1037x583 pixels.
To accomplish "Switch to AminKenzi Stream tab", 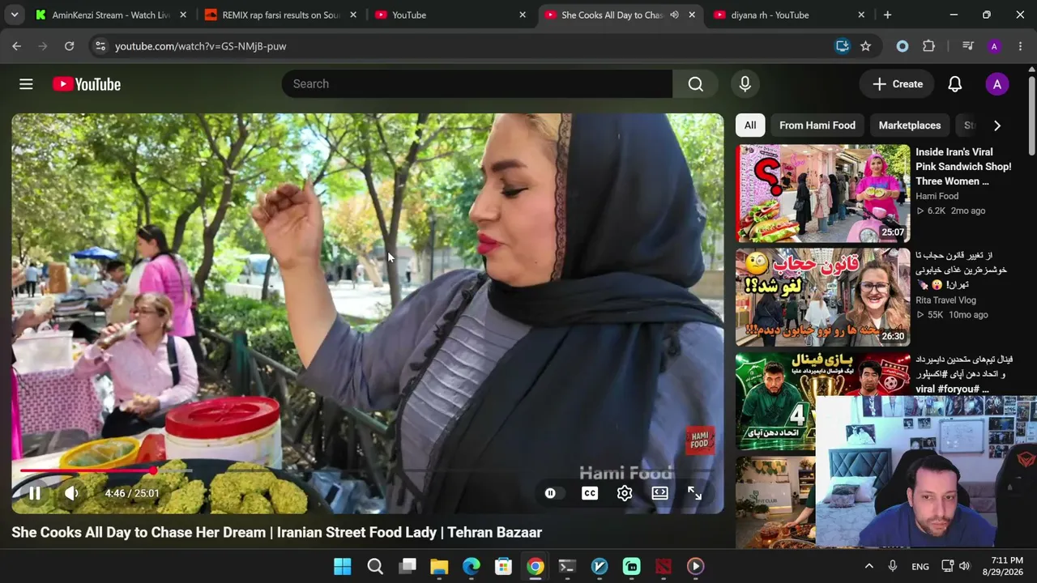I will 111,15.
